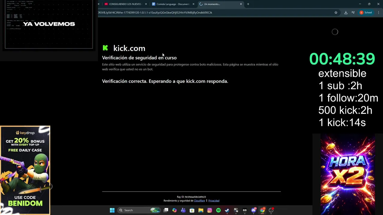Launch Copilot from the taskbar

tap(174, 210)
